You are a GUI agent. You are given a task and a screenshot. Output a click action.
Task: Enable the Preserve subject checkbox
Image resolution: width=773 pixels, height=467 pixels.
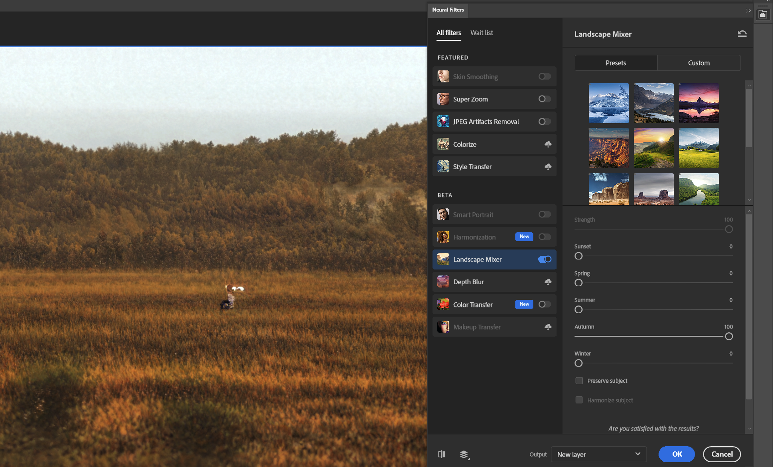[x=579, y=380]
